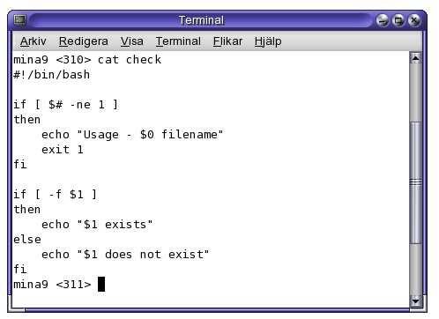Viewport: 439px width, 319px height.
Task: Open the Terminal menu in menu bar
Action: pyautogui.click(x=178, y=41)
